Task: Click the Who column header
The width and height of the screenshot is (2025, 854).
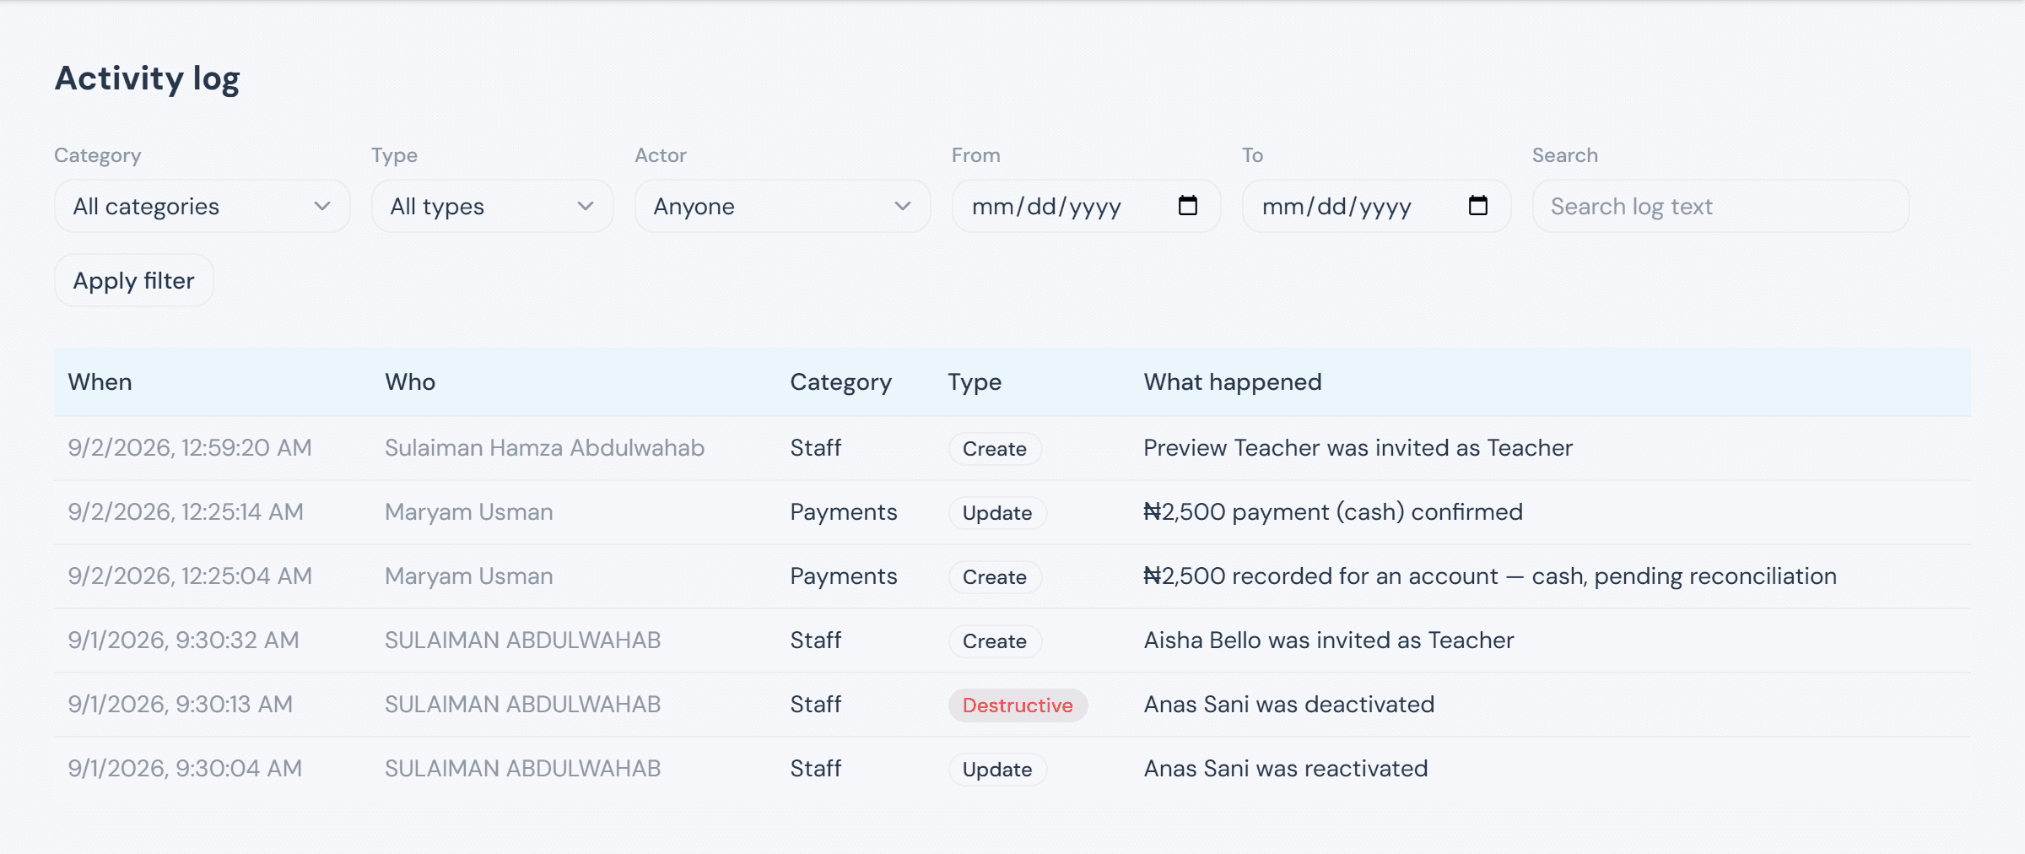Action: (410, 381)
